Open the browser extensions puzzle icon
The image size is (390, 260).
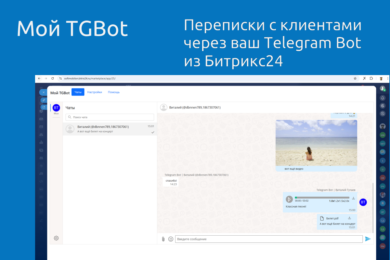tap(371, 78)
